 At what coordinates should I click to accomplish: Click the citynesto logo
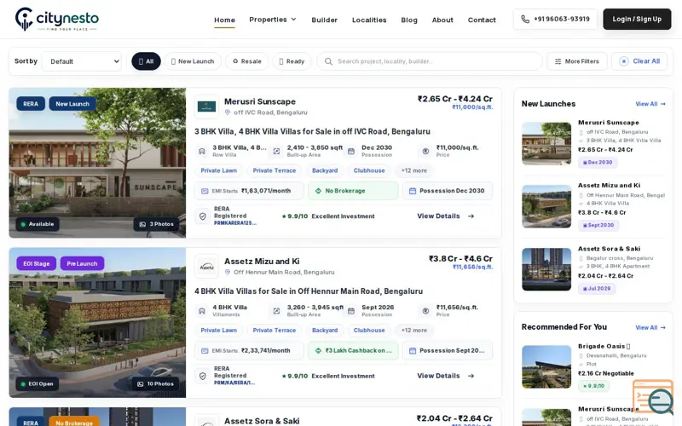pyautogui.click(x=57, y=19)
